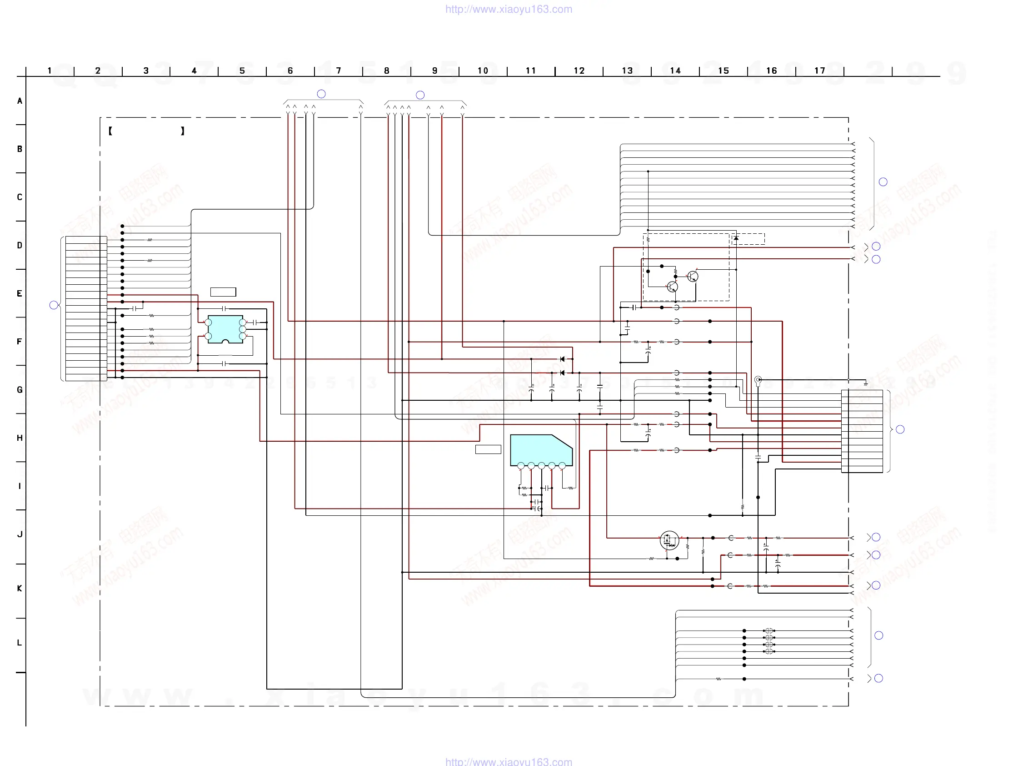Click the ground lug terminal symbol near column 16
Image resolution: width=1018 pixels, height=766 pixels.
(758, 380)
